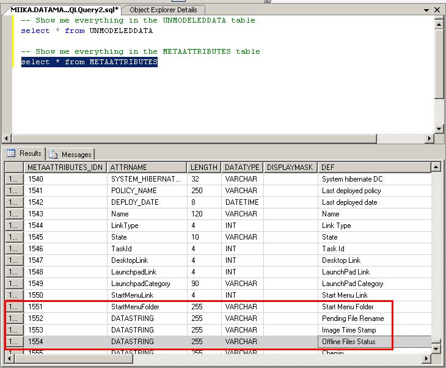Click the Messages page icon
Viewport: 446px width, 368px height.
[x=53, y=154]
